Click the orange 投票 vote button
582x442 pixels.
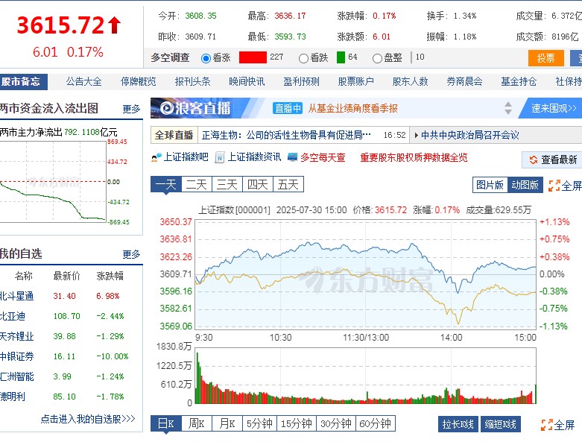click(x=545, y=58)
